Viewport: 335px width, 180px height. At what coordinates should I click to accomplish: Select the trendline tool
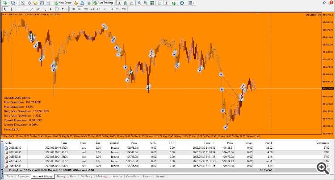tap(32, 9)
